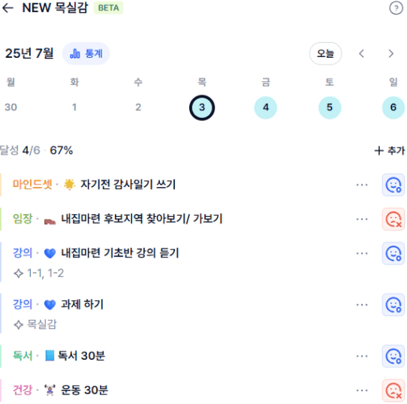Open the help question mark icon
Viewport: 407px width, 404px height.
click(396, 8)
